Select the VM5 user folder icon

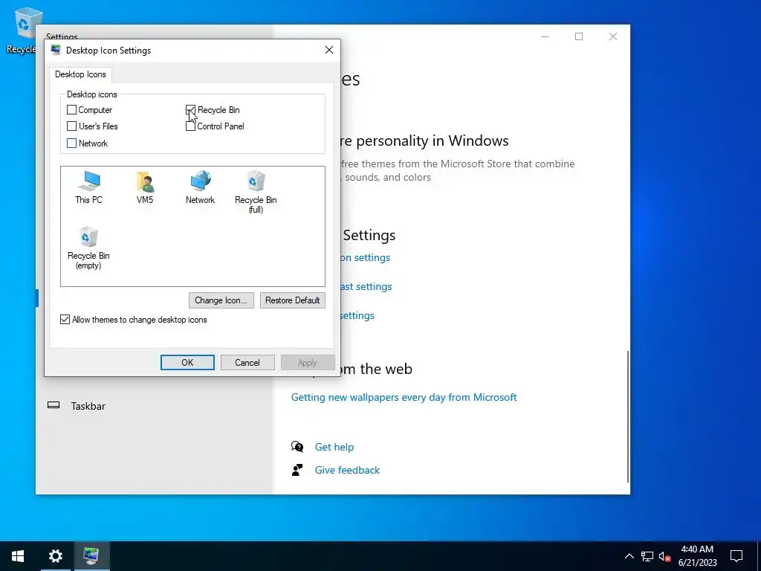[145, 187]
